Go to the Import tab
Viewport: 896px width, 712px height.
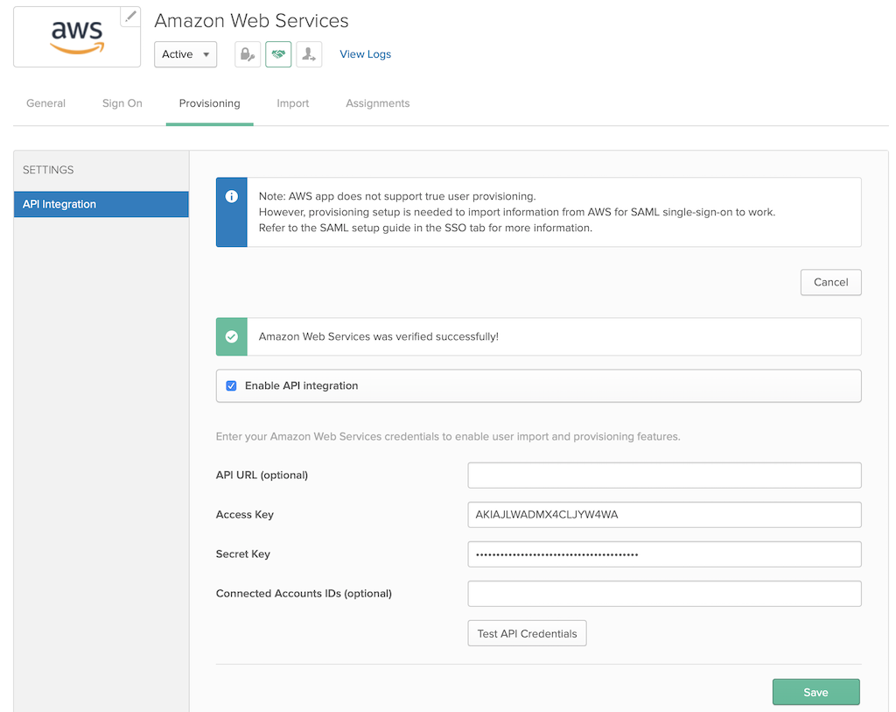pos(292,103)
